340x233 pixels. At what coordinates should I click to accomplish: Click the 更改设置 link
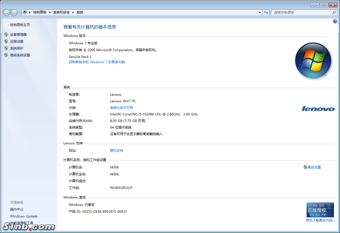point(314,167)
